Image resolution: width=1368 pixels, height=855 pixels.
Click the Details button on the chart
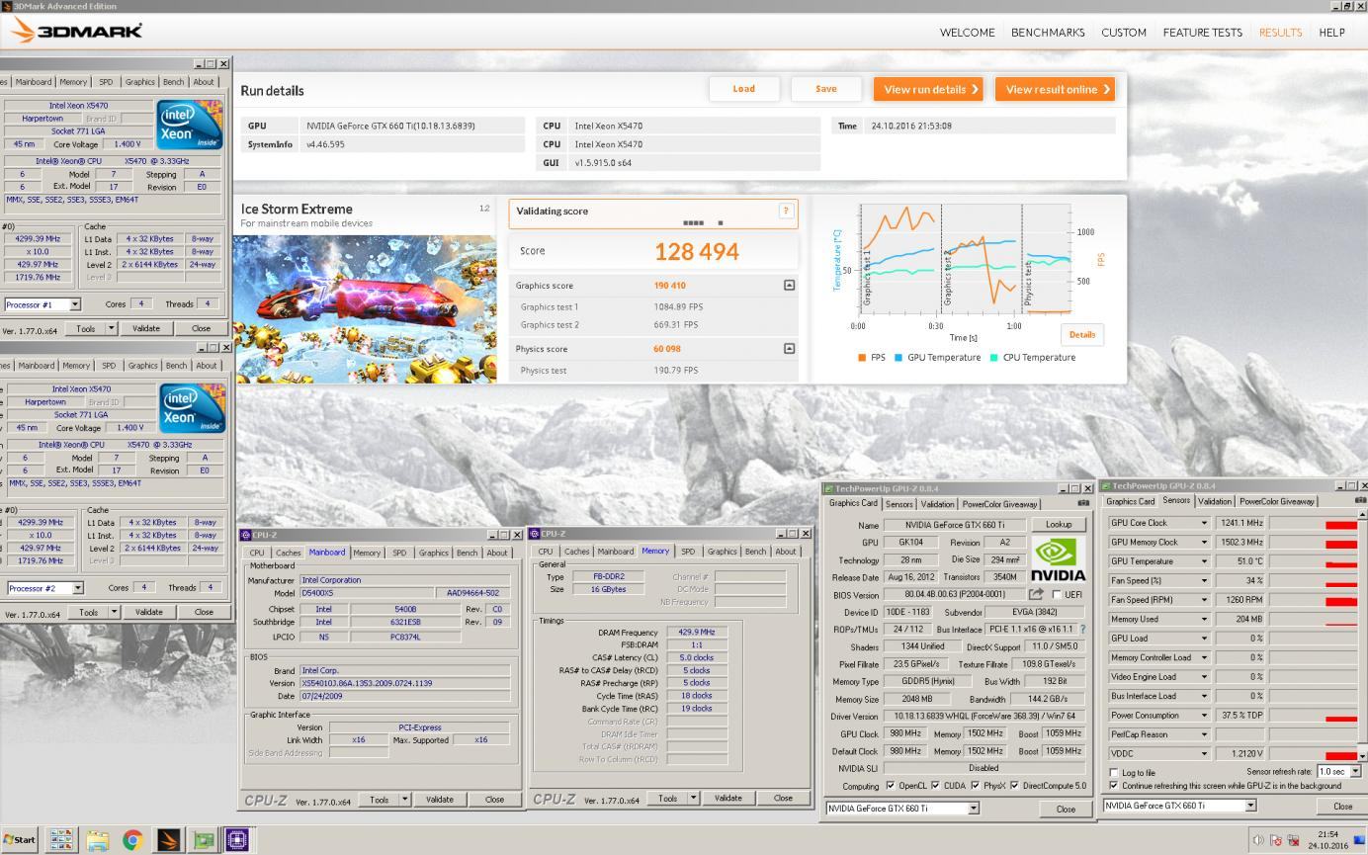1082,334
